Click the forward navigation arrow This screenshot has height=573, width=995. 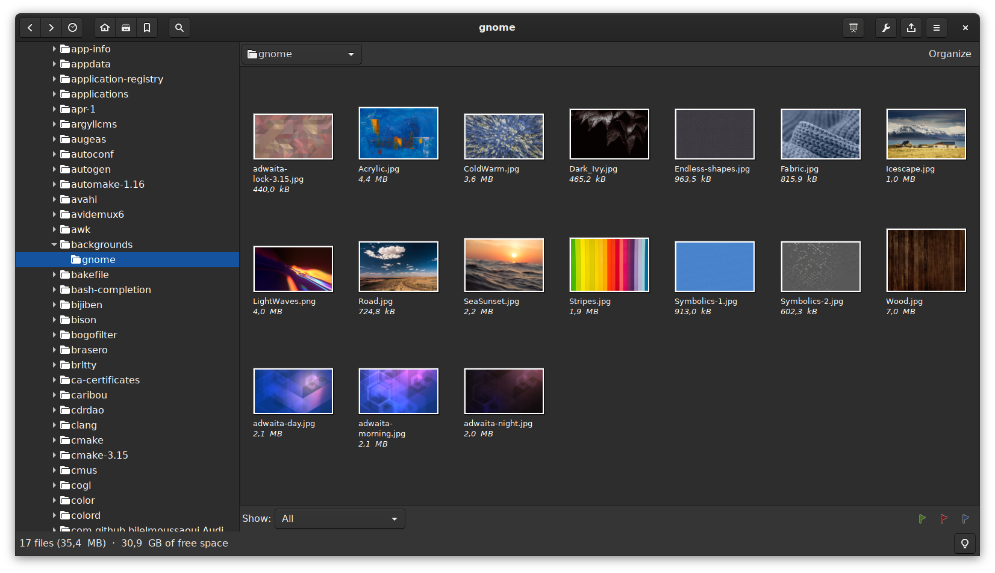51,28
